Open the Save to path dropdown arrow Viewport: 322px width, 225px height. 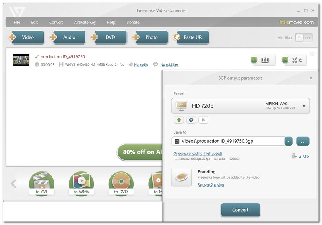pos(288,141)
